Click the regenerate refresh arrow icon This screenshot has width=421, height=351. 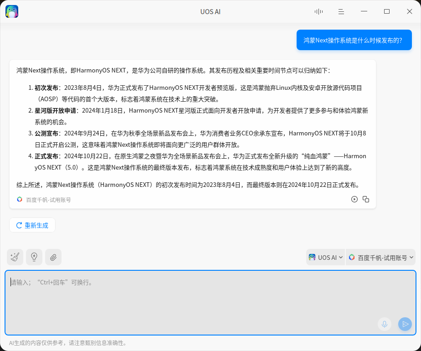(x=18, y=225)
